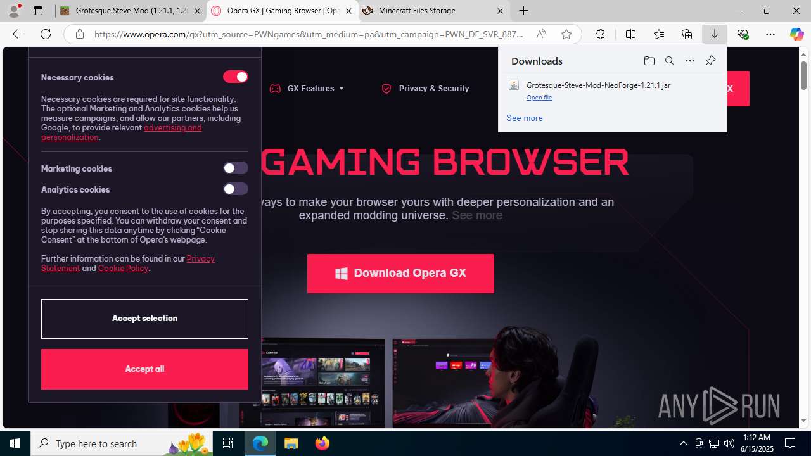Search downloads with magnifier icon
Viewport: 811px width, 456px height.
tap(669, 61)
